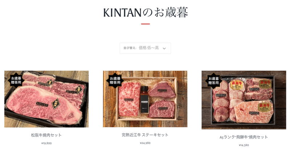Open the 完熟近江牛 ステーキセット product title
290x153 pixels.
145,135
